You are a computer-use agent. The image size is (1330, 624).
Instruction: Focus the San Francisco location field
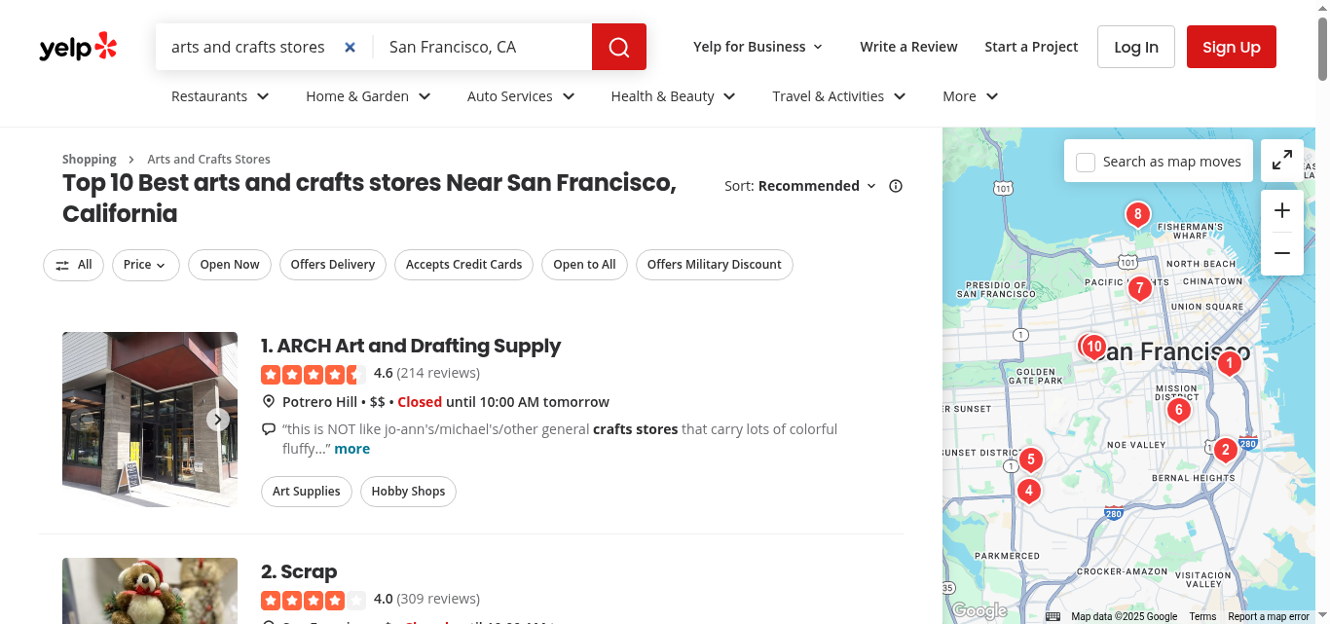[x=482, y=47]
